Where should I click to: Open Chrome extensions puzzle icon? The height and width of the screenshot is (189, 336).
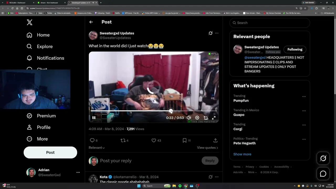coord(316,8)
